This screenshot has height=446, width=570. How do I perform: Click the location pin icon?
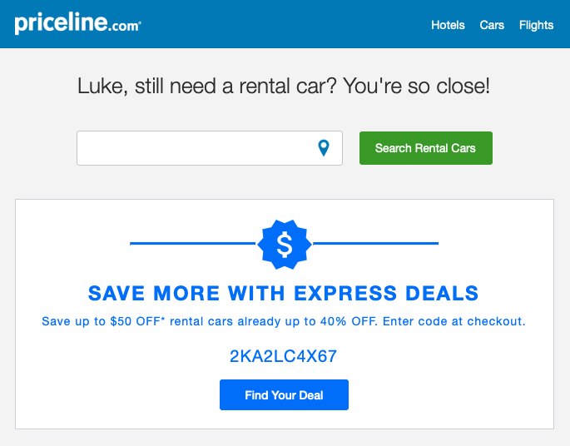pyautogui.click(x=324, y=148)
